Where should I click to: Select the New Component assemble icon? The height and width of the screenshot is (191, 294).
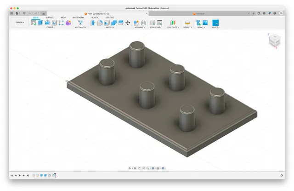tap(136, 23)
